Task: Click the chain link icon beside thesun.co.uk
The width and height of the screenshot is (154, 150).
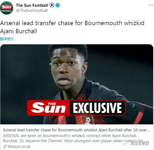Action: pyautogui.click(x=5, y=146)
